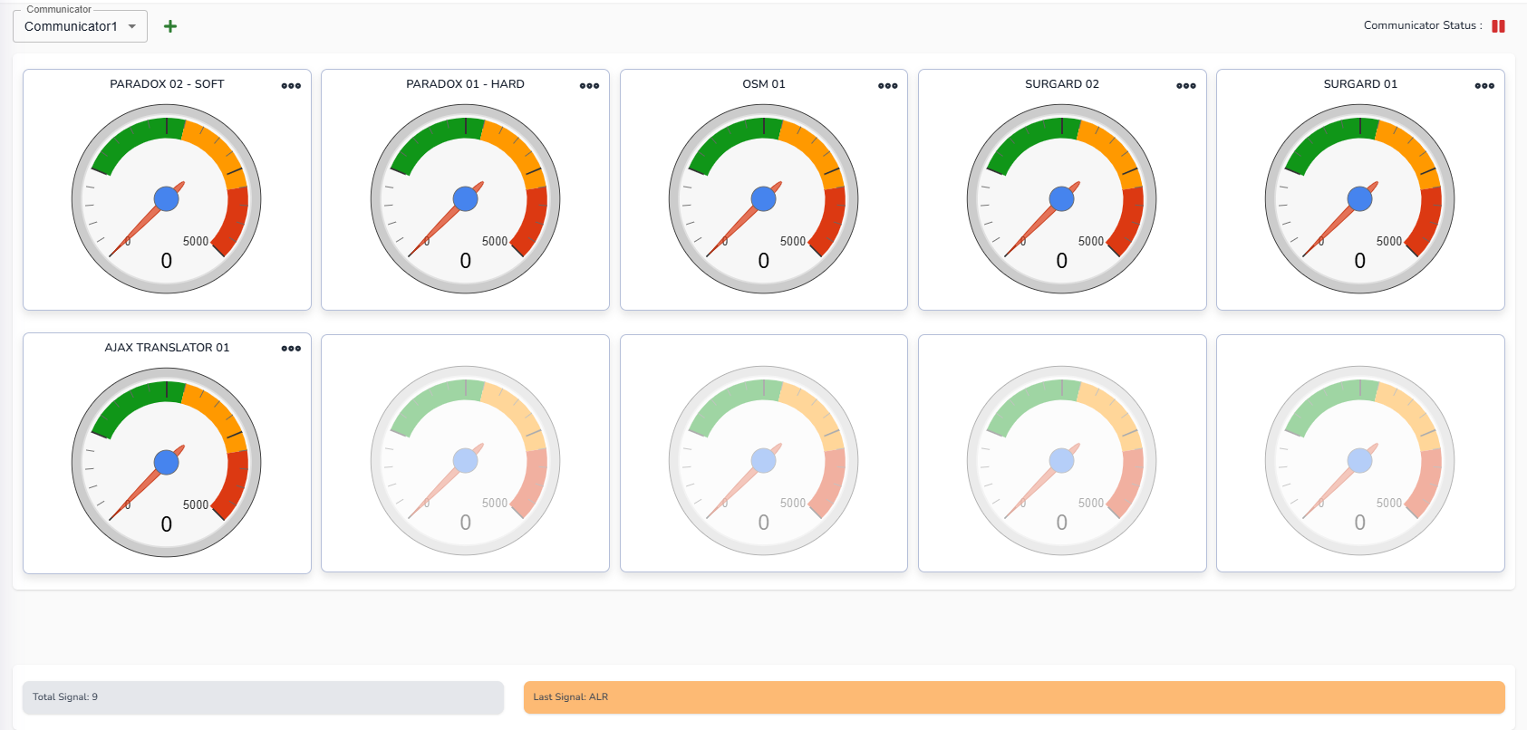1527x730 pixels.
Task: Click the green plus add icon
Action: tap(169, 26)
